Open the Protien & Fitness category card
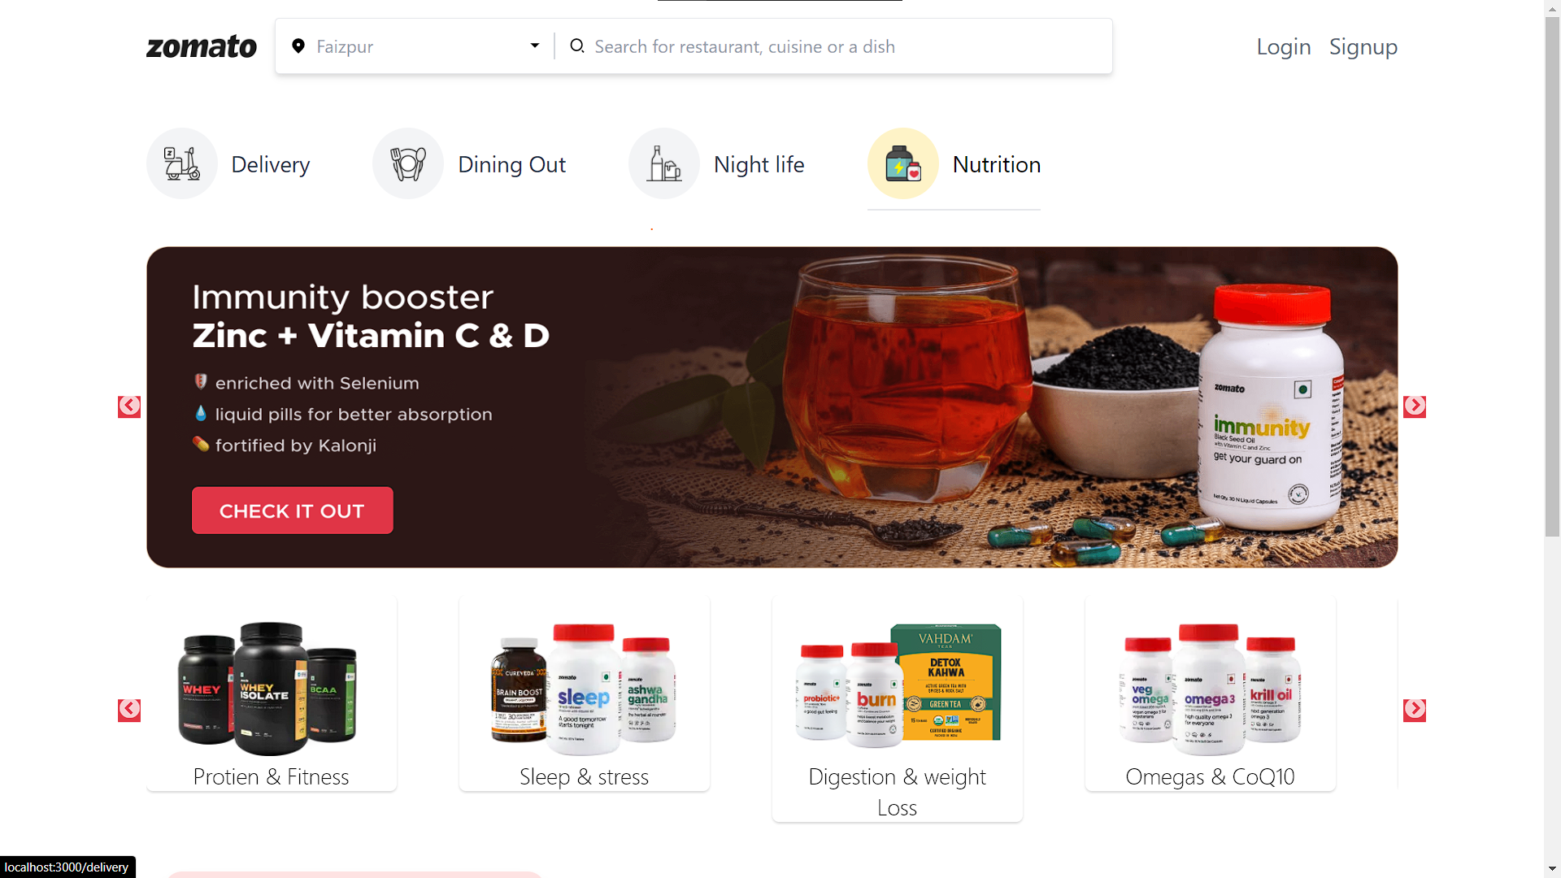 (x=272, y=693)
